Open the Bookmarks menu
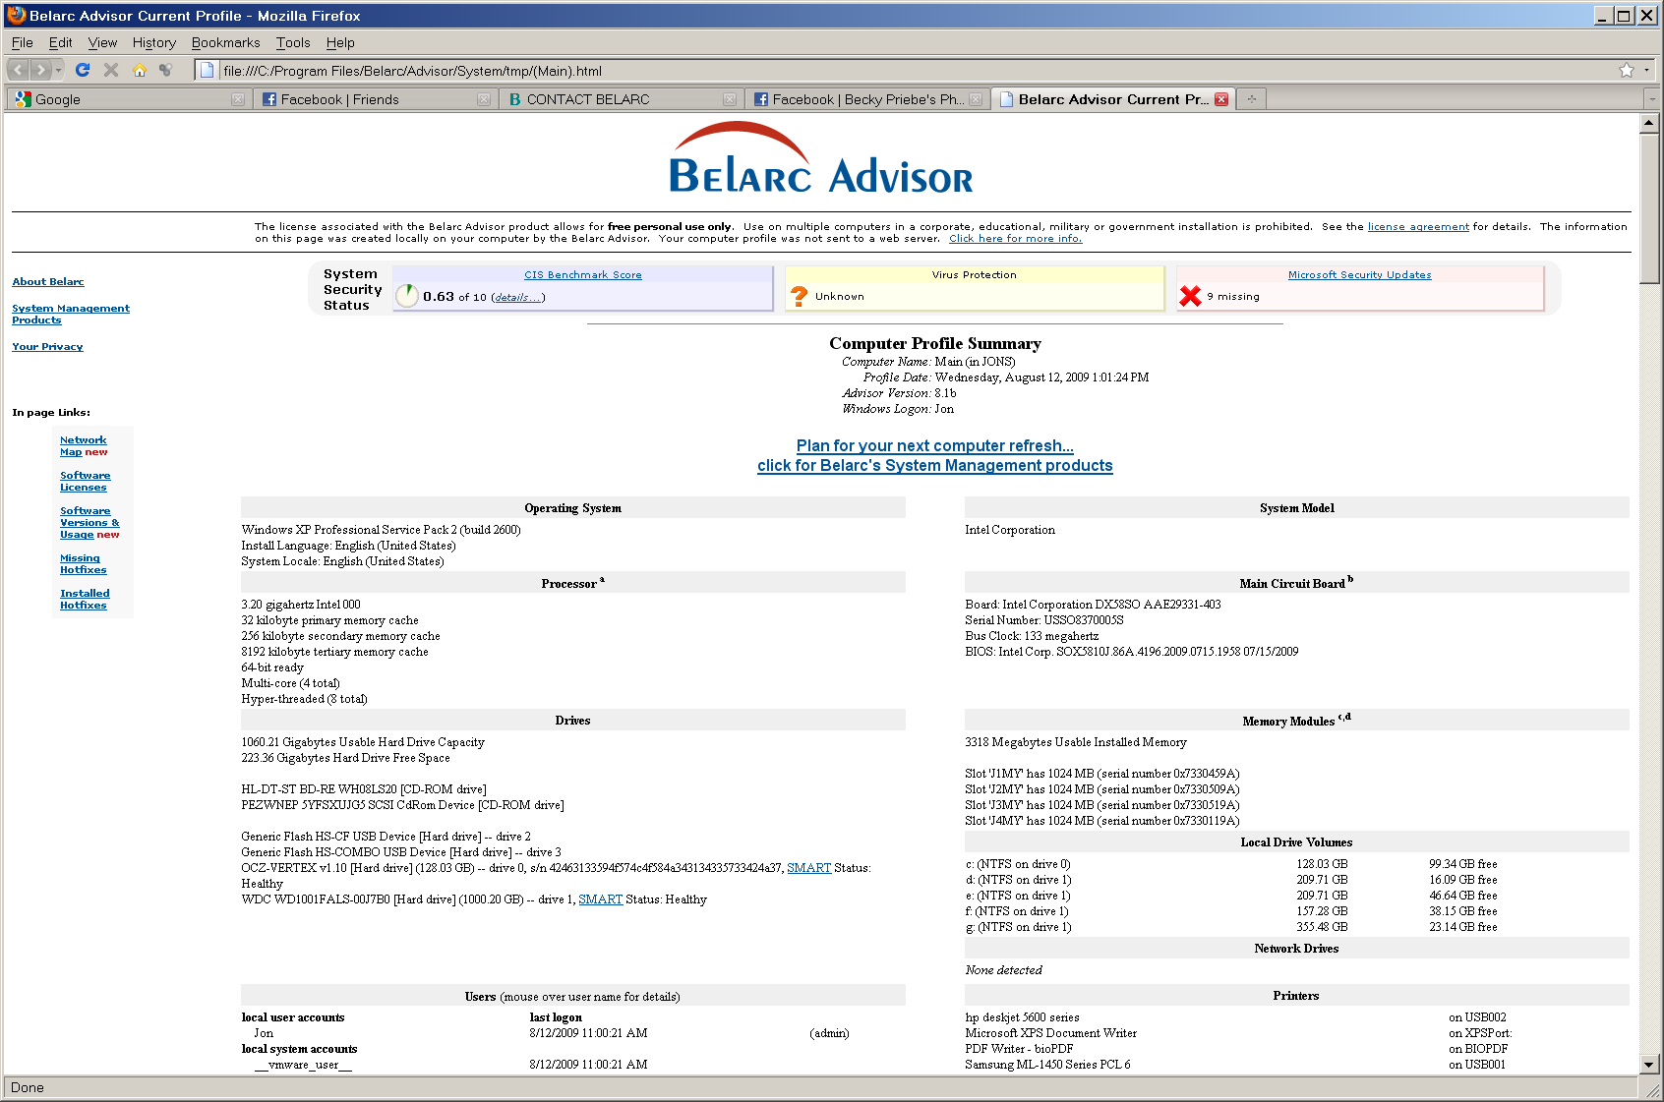Image resolution: width=1664 pixels, height=1102 pixels. [225, 42]
